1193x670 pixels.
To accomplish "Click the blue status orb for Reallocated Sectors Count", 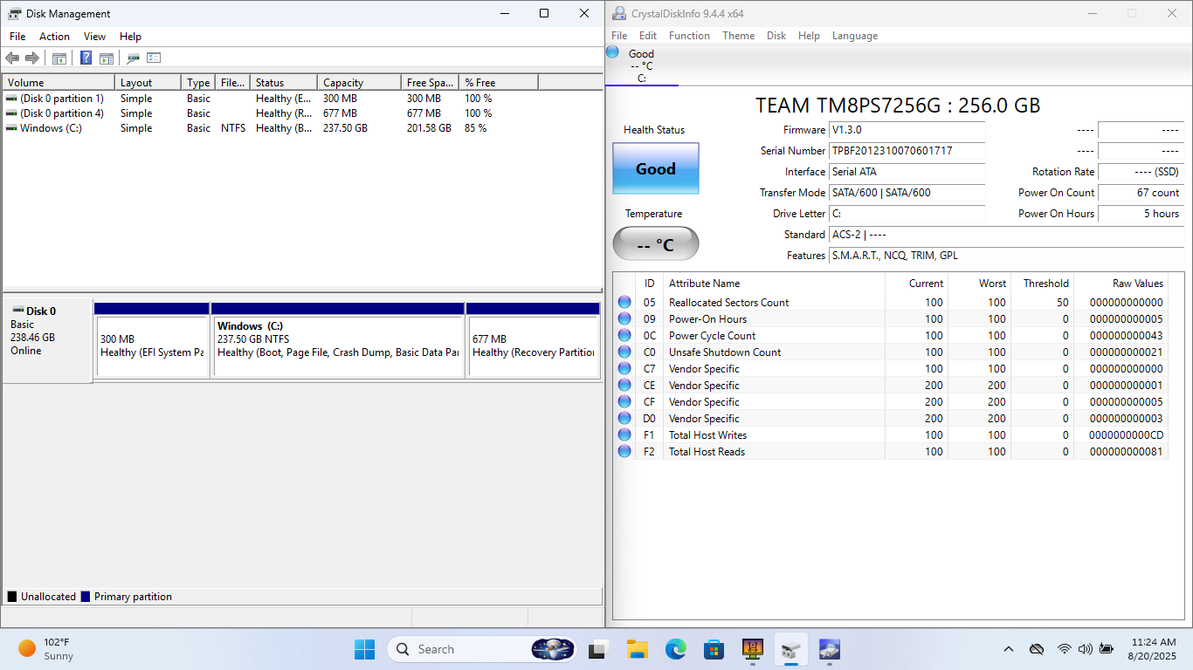I will (x=624, y=303).
